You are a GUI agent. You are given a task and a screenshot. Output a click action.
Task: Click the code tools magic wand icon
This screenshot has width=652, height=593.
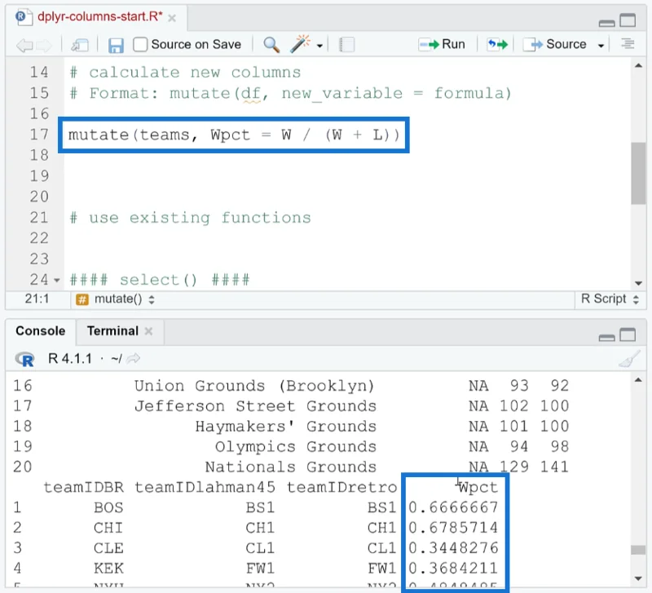(300, 44)
